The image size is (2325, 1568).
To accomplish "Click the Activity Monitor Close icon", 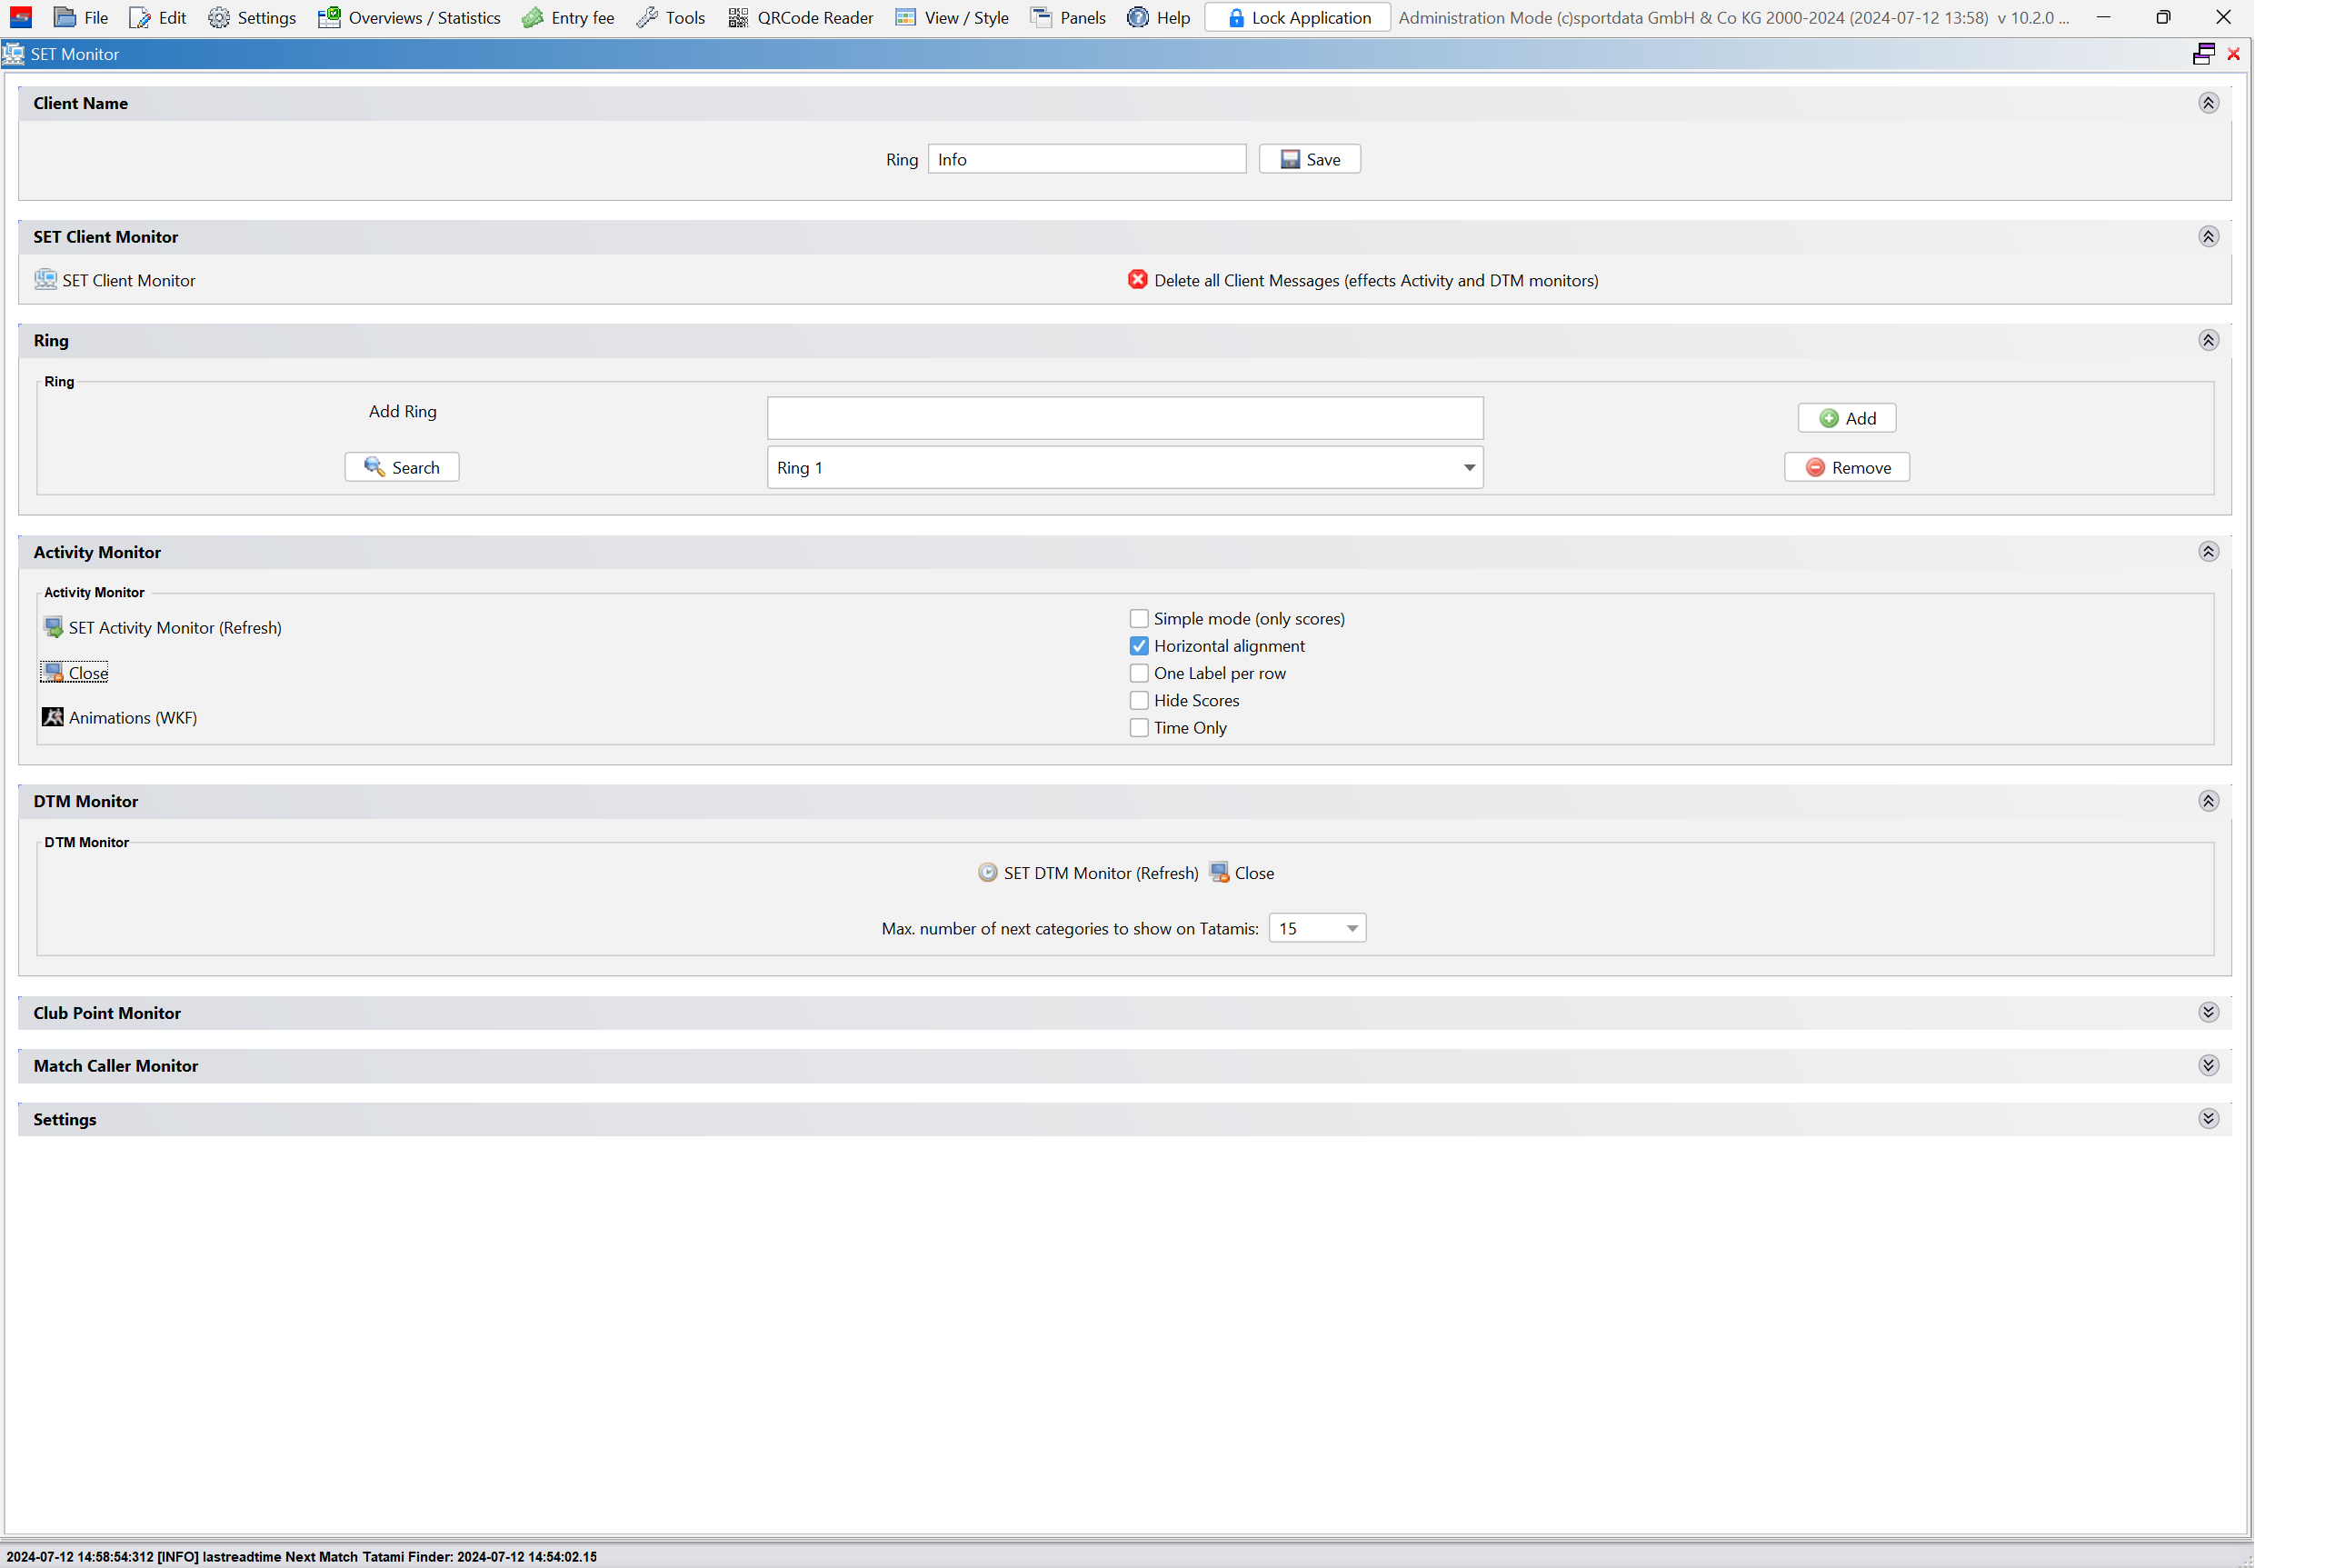I will [x=54, y=673].
